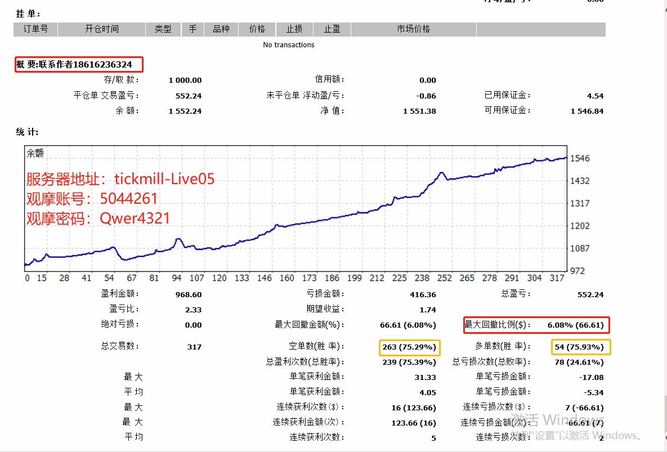Select the 盈亏比 value 2.33

point(193,310)
